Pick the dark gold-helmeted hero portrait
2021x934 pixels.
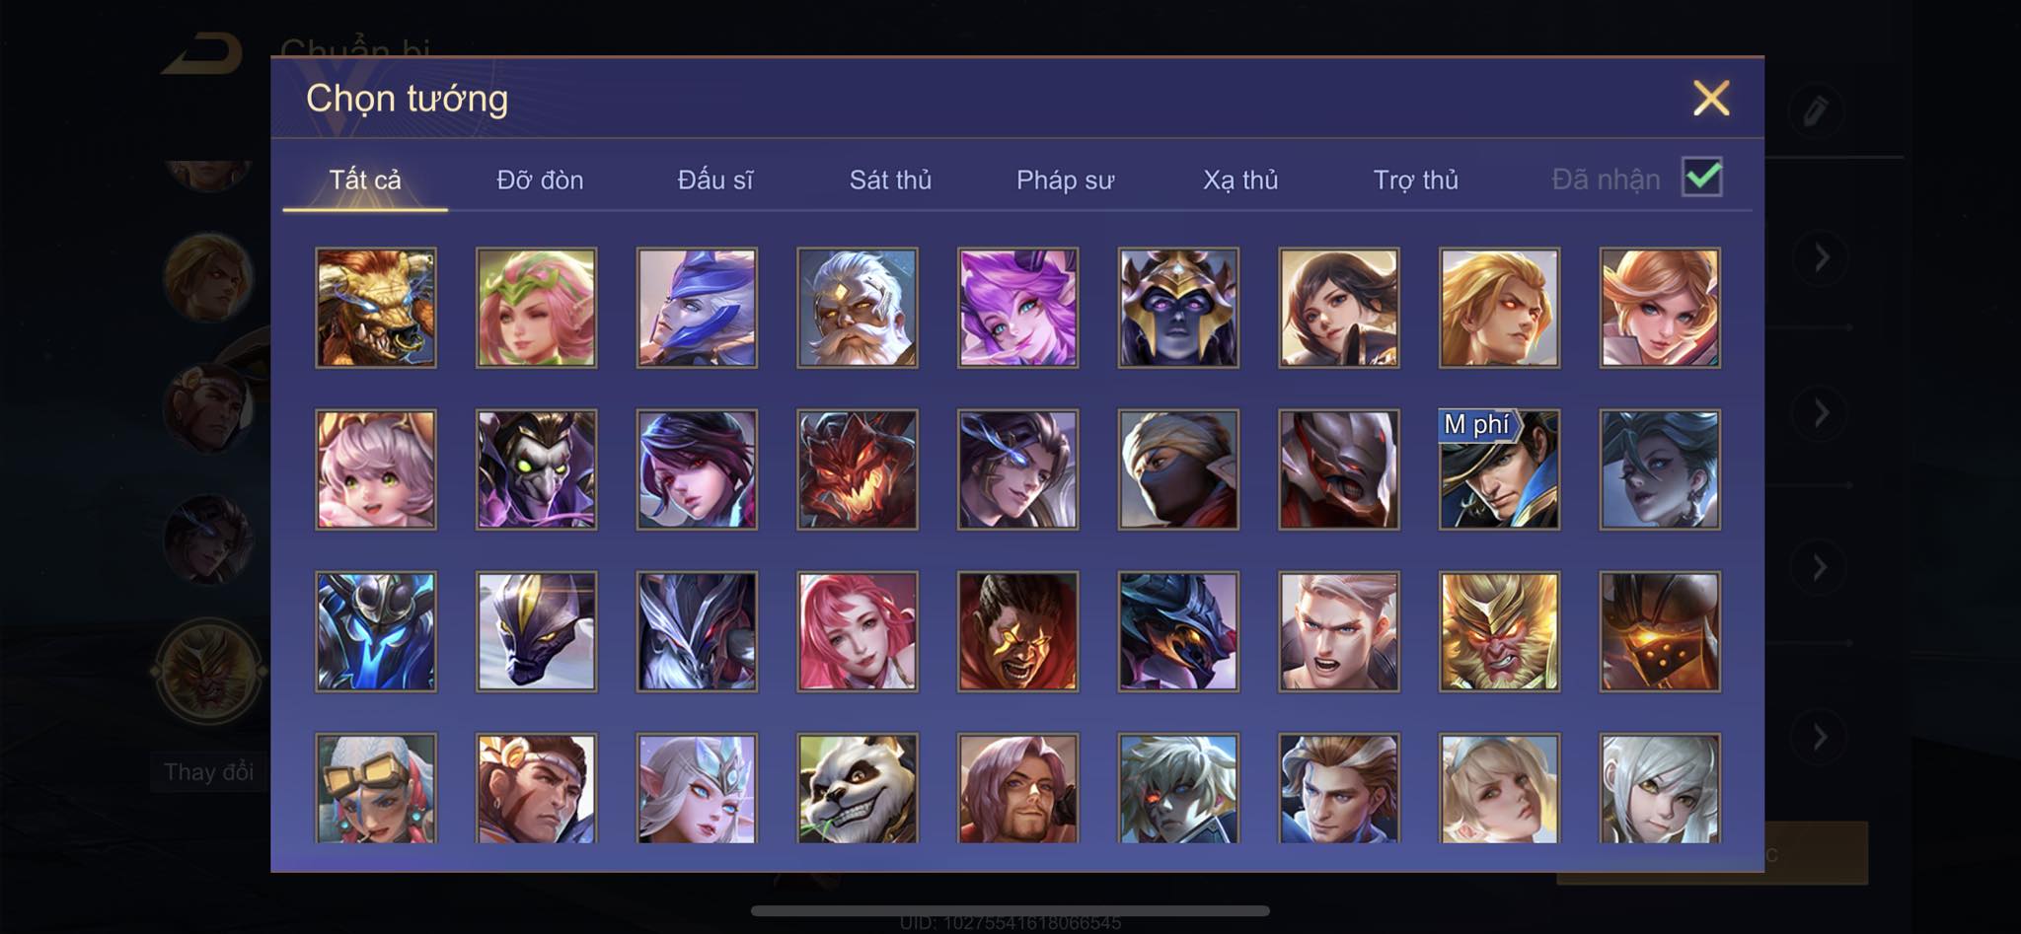coord(1178,308)
